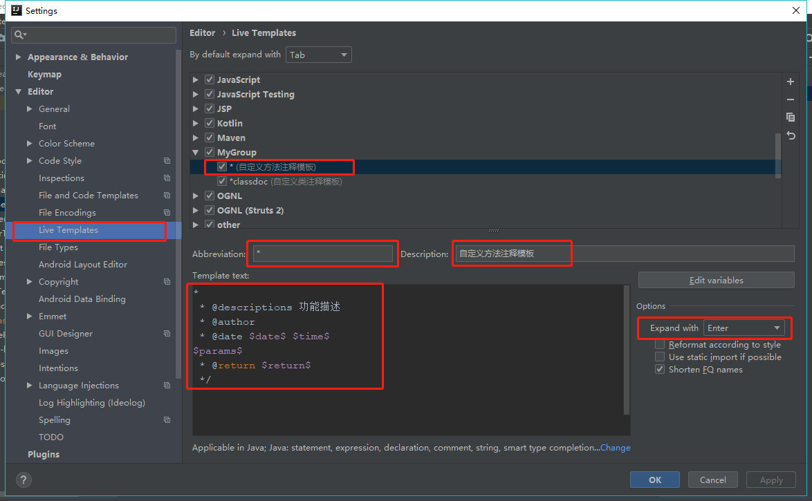Image resolution: width=812 pixels, height=501 pixels.
Task: Remove selected template with minus icon
Action: [791, 100]
